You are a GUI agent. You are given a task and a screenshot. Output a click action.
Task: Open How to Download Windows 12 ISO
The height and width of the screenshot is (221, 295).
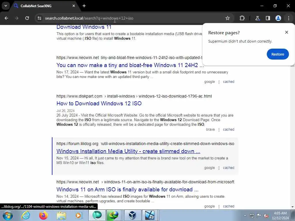[99, 103]
